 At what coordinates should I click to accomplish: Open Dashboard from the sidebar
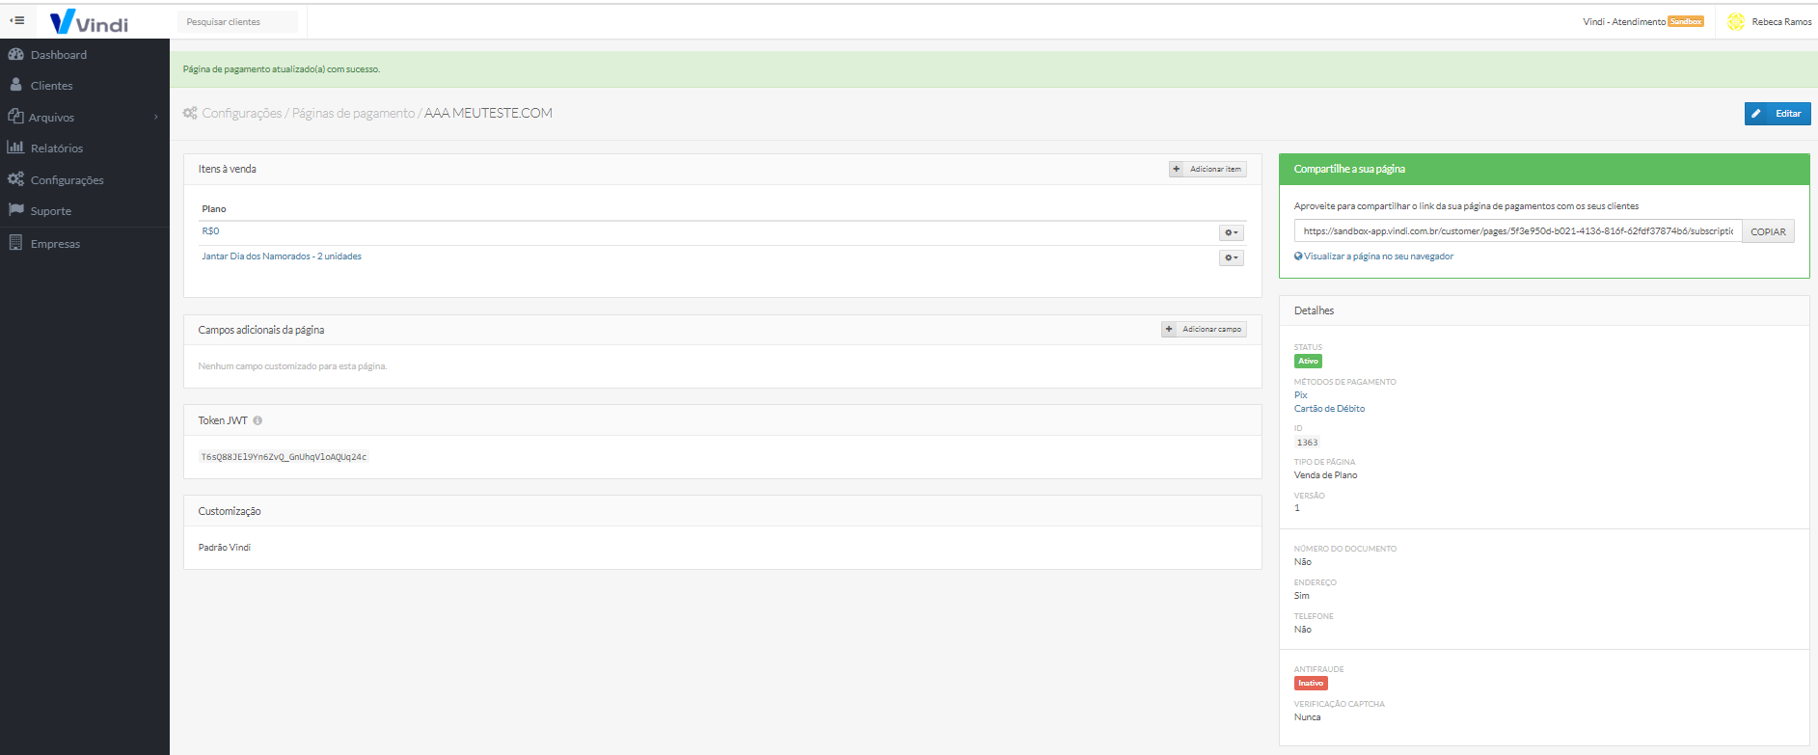point(58,55)
